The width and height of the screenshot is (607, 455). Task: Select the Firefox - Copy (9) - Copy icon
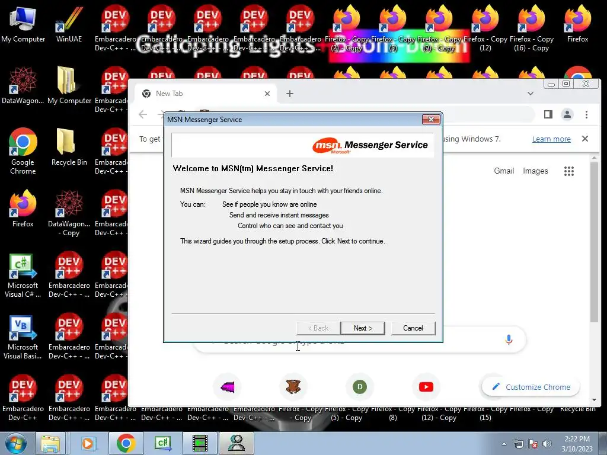(x=439, y=28)
